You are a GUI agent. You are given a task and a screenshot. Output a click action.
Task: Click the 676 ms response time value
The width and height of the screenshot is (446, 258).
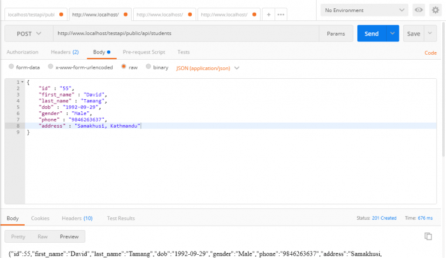pyautogui.click(x=425, y=218)
